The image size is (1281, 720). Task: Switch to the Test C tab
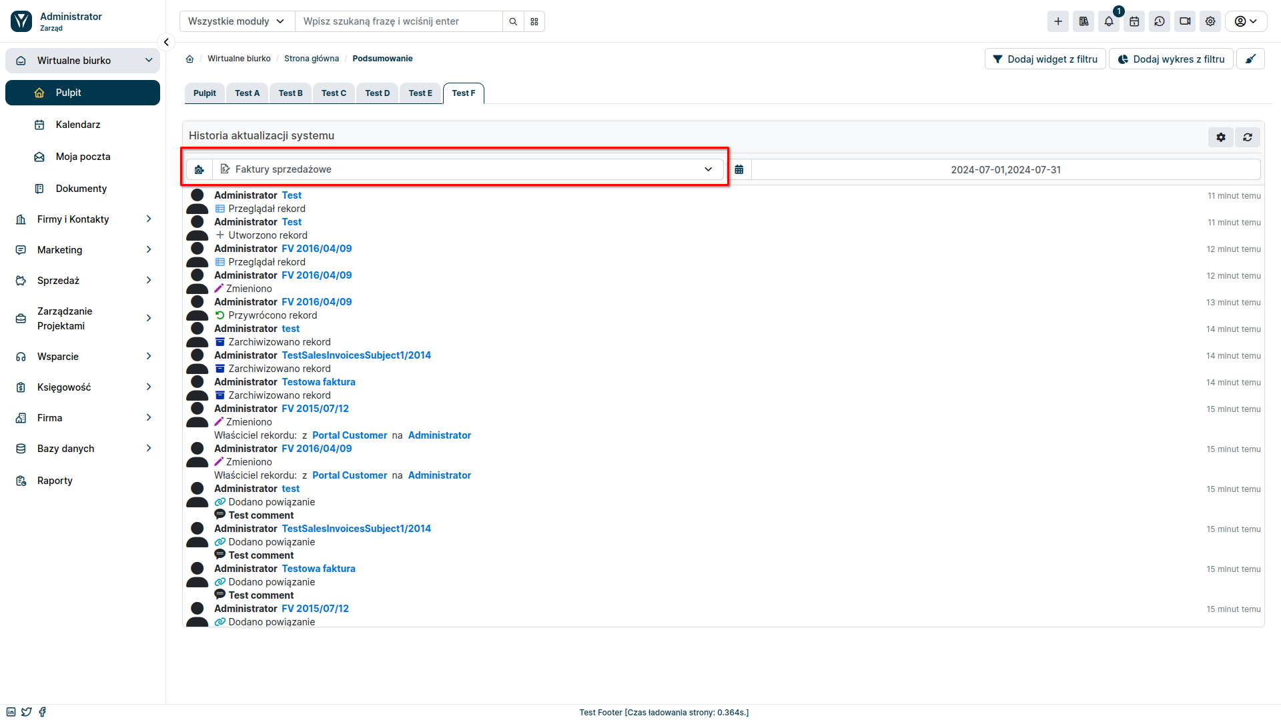[x=334, y=93]
